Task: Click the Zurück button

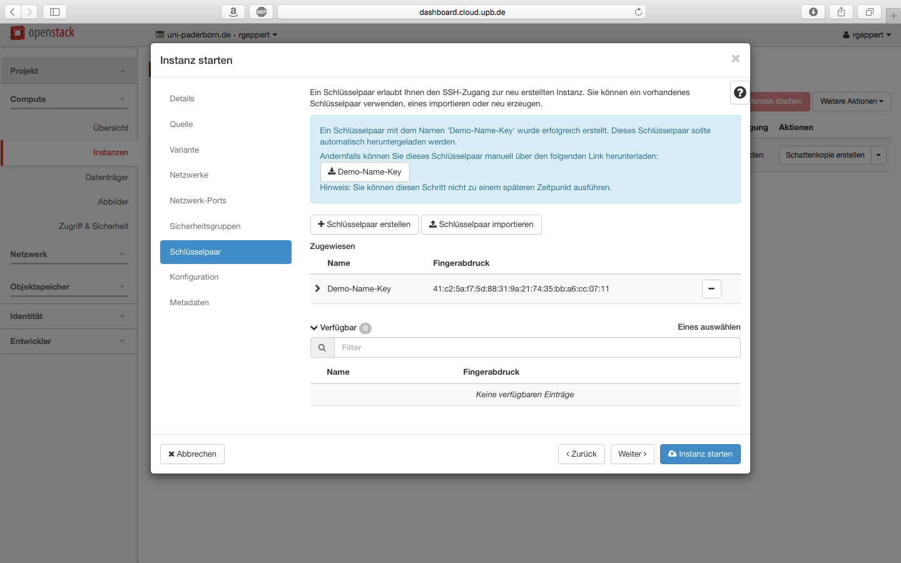Action: click(x=581, y=454)
